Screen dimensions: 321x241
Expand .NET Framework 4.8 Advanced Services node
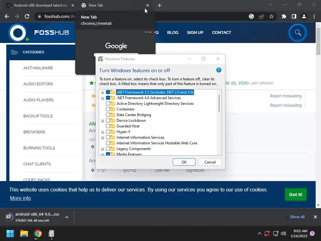coord(103,98)
